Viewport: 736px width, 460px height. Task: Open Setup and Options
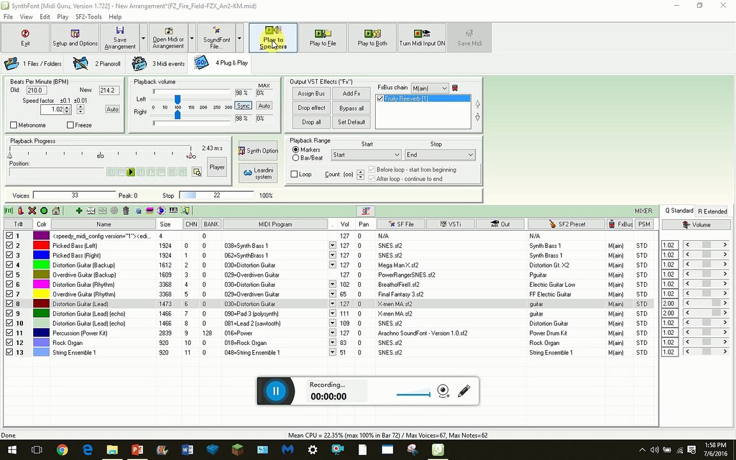[x=75, y=38]
